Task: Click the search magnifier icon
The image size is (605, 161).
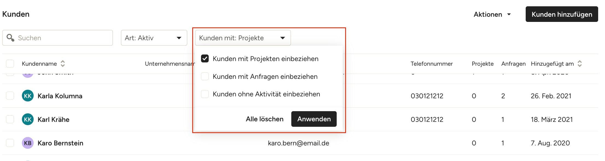Action: tap(10, 38)
